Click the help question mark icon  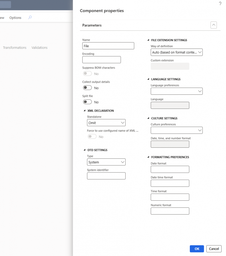tap(220, 4)
